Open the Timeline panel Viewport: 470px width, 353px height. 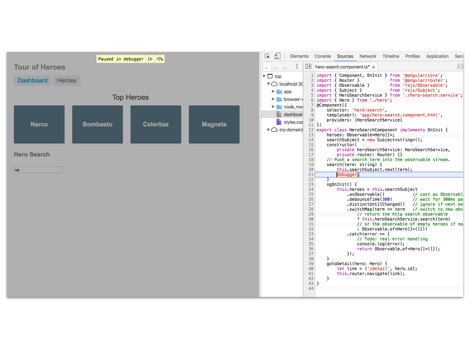coord(391,56)
